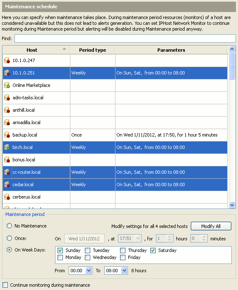Image resolution: width=238 pixels, height=290 pixels.
Task: Open the From time dropdown
Action: 89,271
